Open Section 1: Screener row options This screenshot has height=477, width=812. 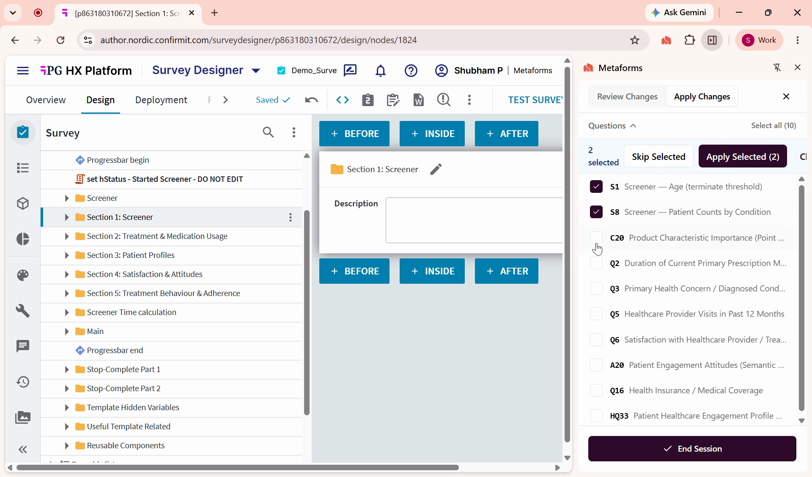[291, 217]
